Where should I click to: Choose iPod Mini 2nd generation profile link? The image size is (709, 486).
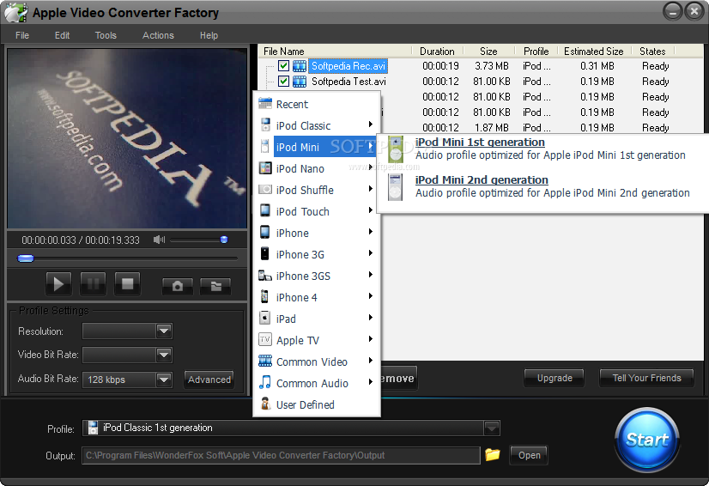[482, 179]
